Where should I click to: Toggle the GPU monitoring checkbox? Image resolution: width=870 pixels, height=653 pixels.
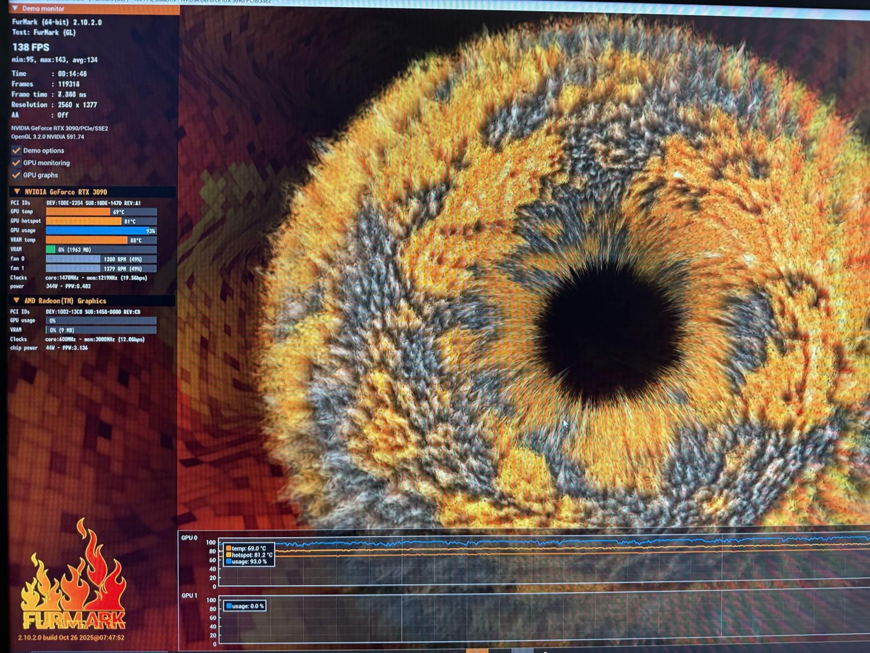click(16, 163)
